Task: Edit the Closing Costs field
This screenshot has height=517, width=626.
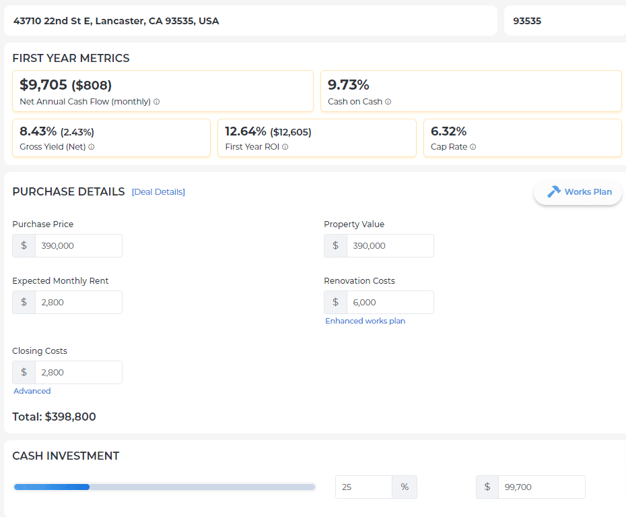Action: pos(79,372)
